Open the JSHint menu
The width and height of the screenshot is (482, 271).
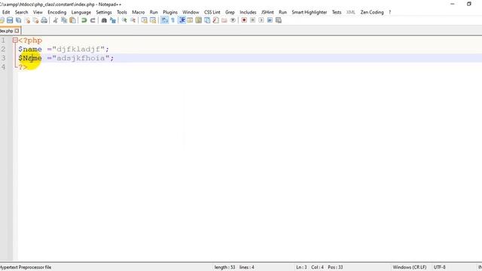[x=267, y=12]
